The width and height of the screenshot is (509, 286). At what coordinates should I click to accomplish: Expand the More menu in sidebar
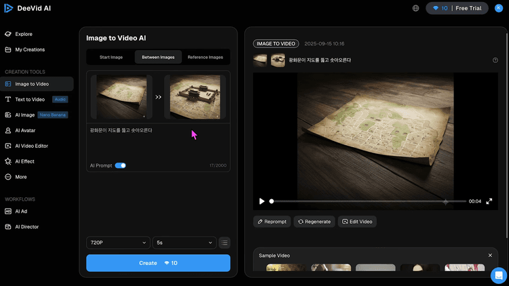(x=21, y=177)
